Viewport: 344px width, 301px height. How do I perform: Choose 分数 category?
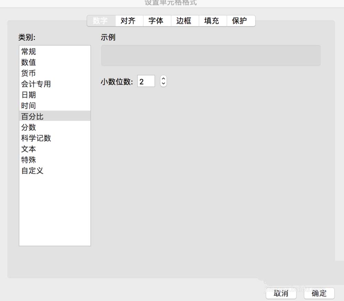(29, 127)
